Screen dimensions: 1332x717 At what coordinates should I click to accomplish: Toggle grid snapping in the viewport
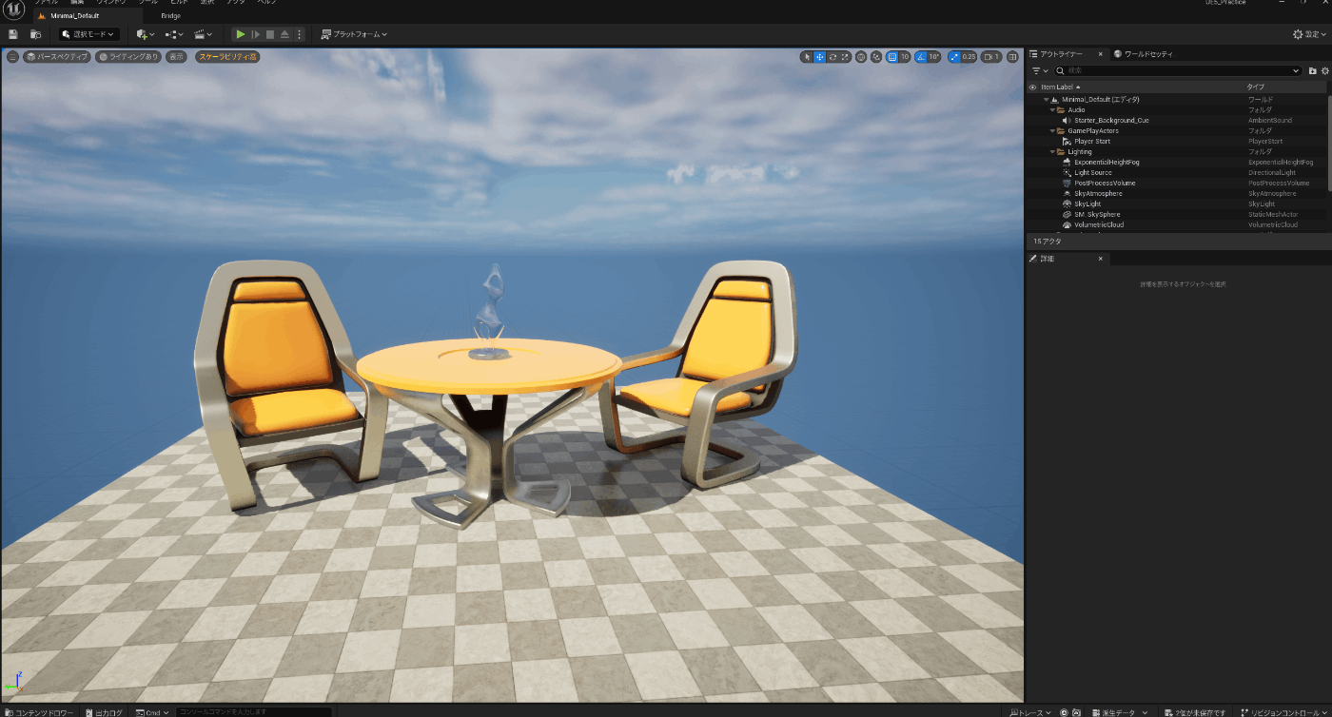point(892,57)
